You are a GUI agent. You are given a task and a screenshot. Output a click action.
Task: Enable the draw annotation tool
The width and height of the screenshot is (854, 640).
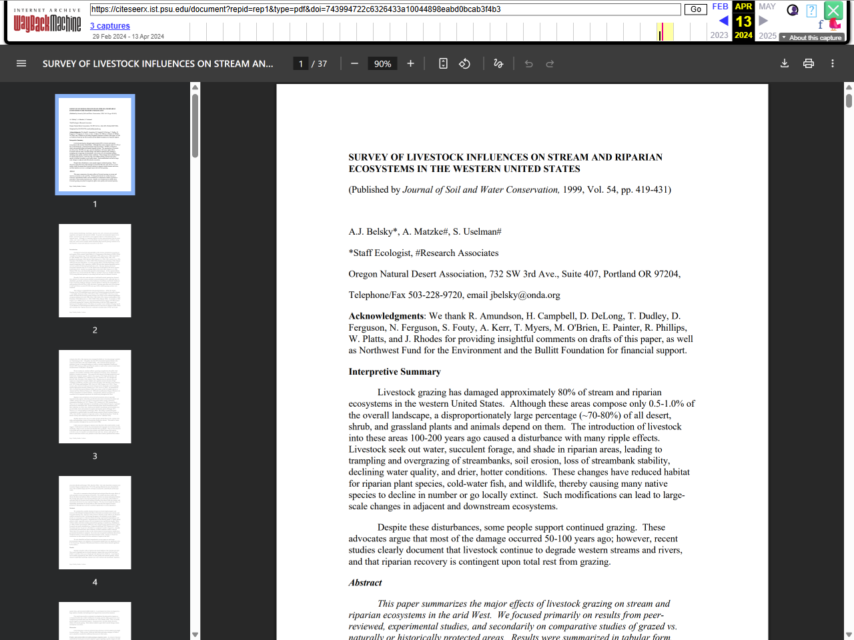point(498,63)
